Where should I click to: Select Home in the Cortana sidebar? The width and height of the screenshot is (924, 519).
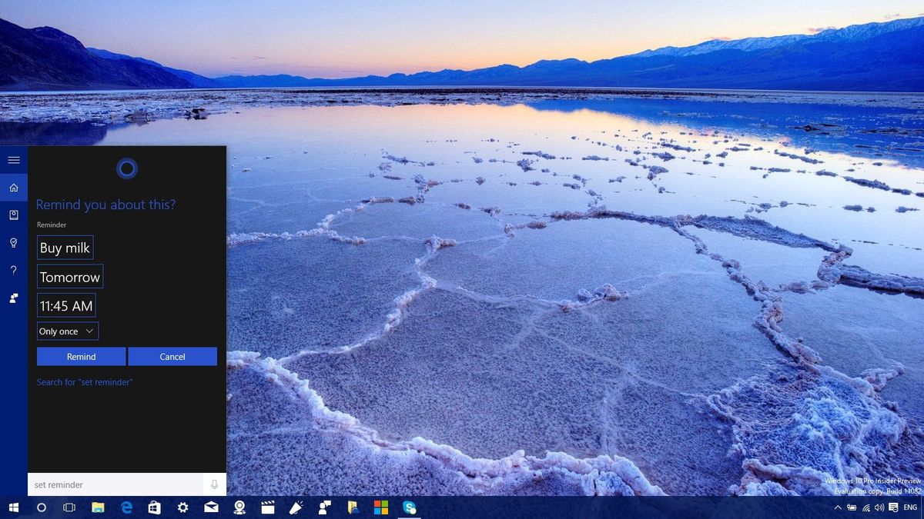14,187
